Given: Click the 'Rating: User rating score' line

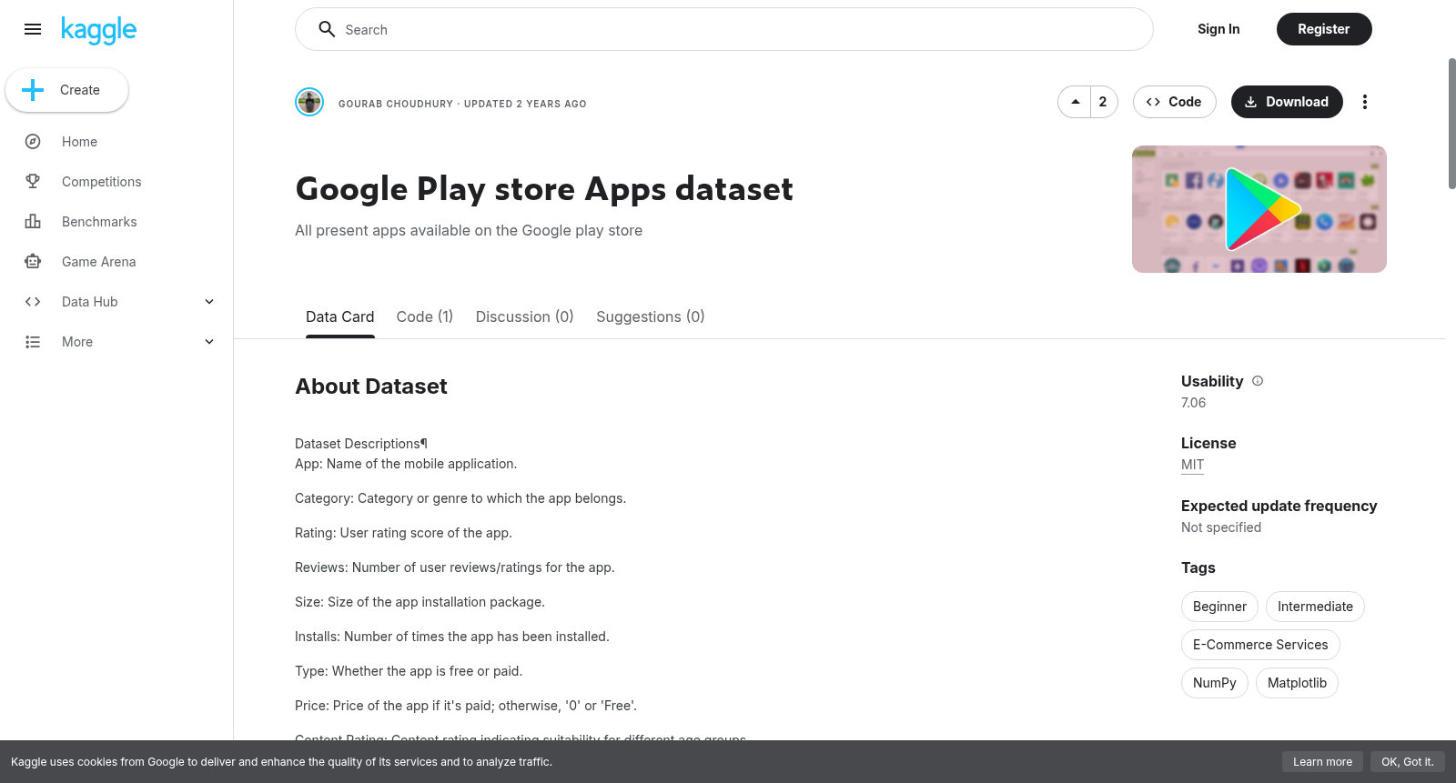Looking at the screenshot, I should 403,533.
